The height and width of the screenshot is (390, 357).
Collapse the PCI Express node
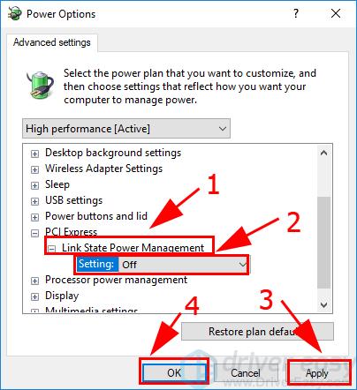point(34,233)
